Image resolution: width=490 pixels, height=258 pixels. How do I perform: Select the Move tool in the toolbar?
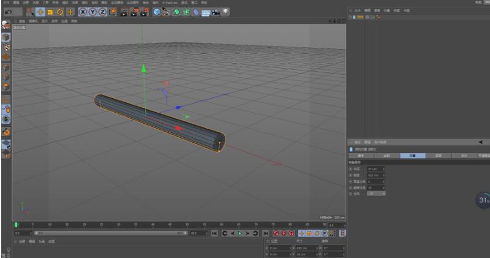(x=40, y=12)
